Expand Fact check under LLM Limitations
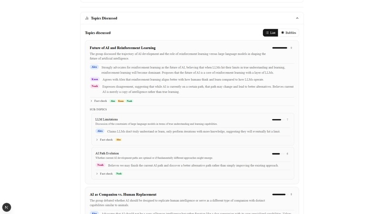 coord(104,140)
